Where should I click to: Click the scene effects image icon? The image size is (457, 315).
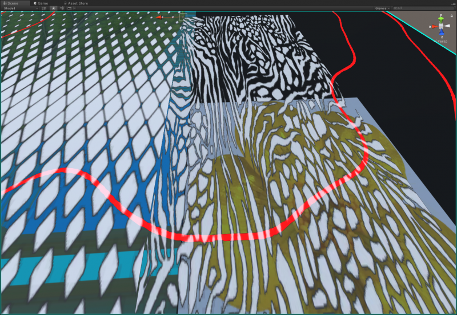click(x=69, y=9)
